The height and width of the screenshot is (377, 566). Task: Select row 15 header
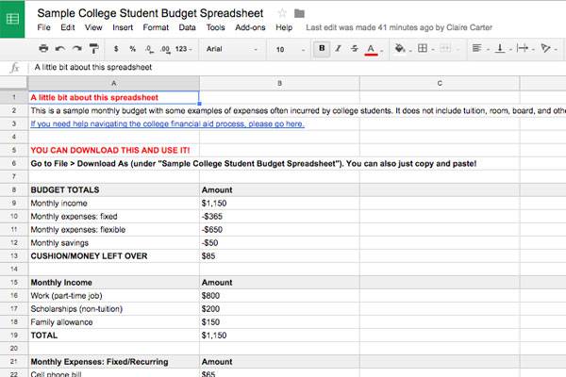click(14, 282)
